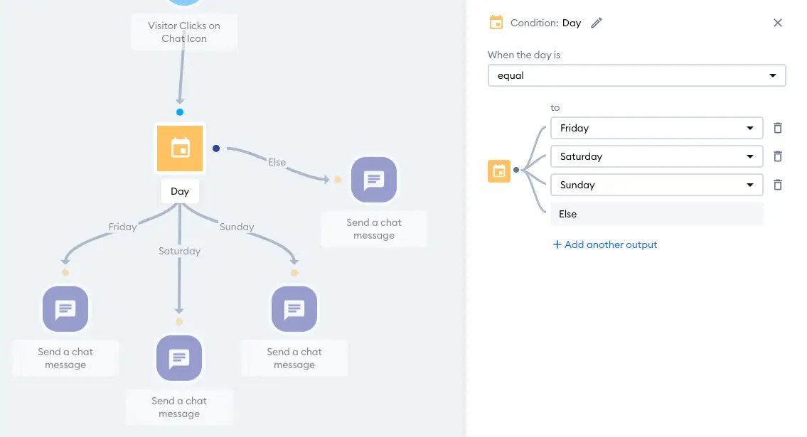The image size is (807, 437).
Task: Delete the Saturday output
Action: coord(778,156)
